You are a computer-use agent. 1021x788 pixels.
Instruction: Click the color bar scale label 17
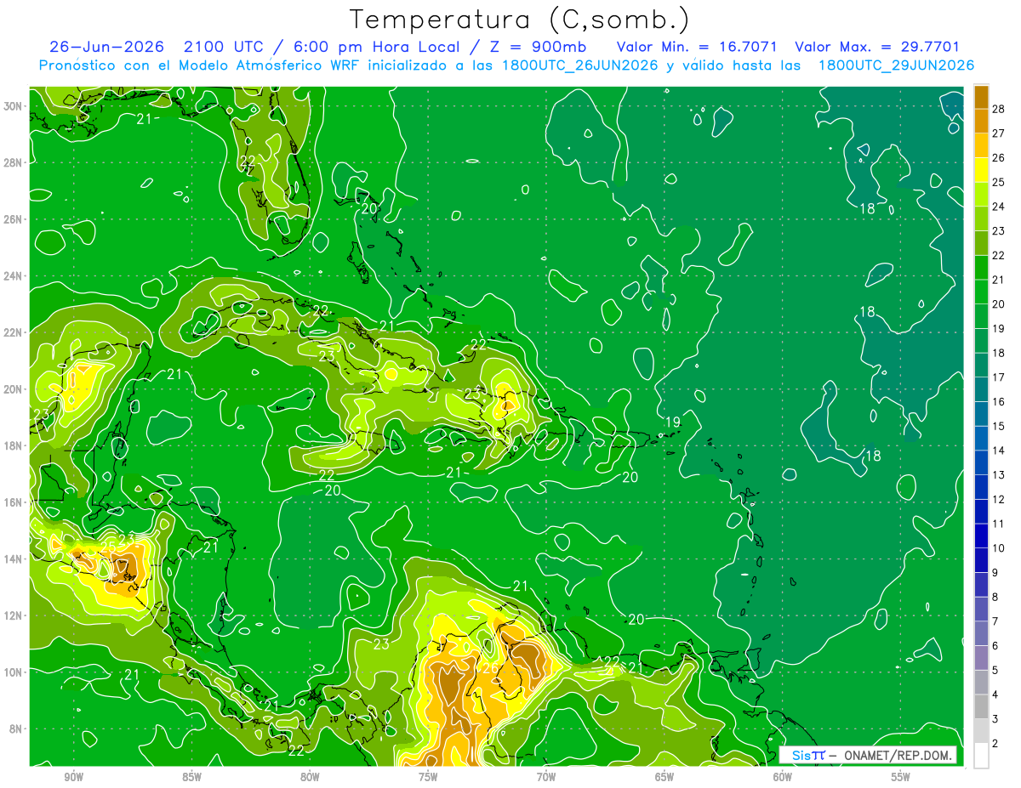coord(999,377)
